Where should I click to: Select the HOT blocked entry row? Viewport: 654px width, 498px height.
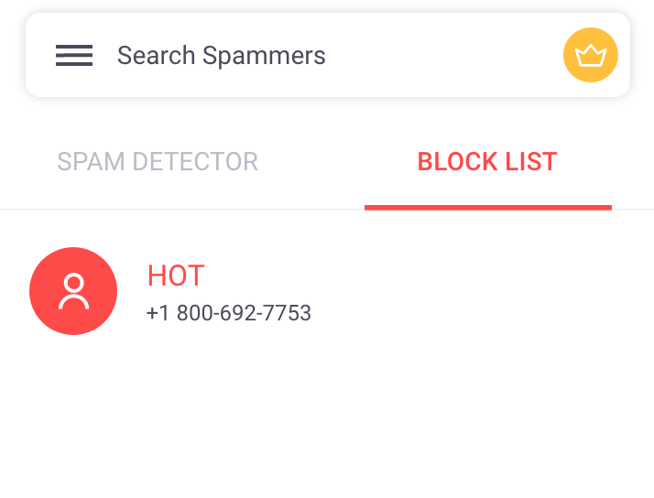(x=327, y=291)
